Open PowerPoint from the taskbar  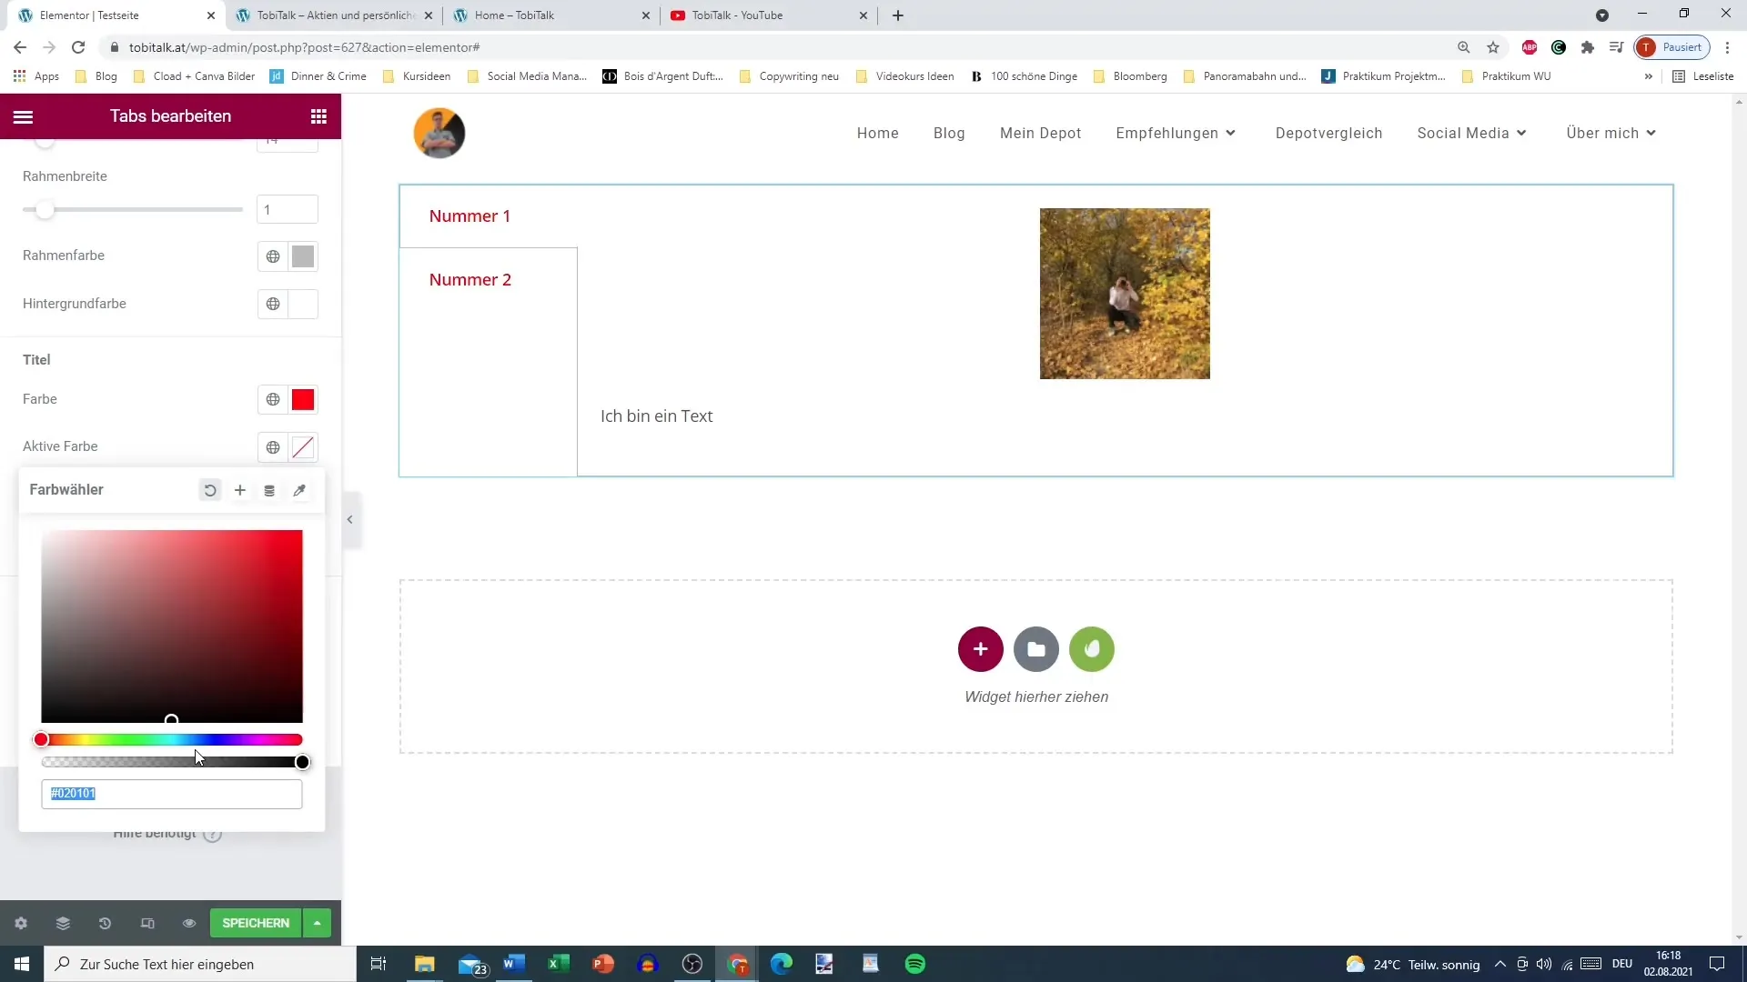(x=603, y=964)
